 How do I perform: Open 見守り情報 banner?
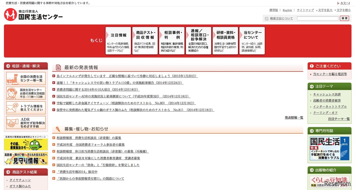point(26,159)
